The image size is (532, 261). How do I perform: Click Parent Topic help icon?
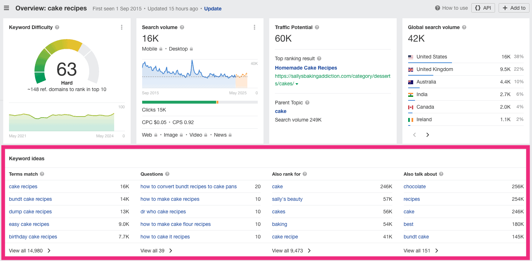tap(307, 103)
